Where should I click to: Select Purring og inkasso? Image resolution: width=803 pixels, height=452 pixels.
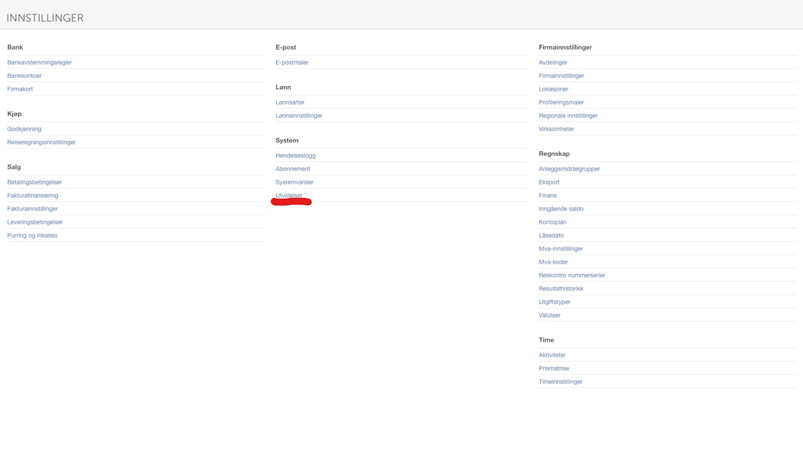[33, 236]
